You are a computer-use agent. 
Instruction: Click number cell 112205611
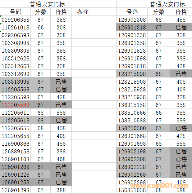(x=16, y=113)
